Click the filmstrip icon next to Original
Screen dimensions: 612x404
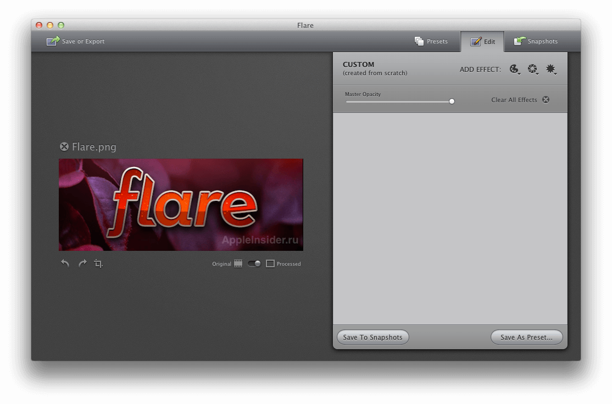coord(238,263)
